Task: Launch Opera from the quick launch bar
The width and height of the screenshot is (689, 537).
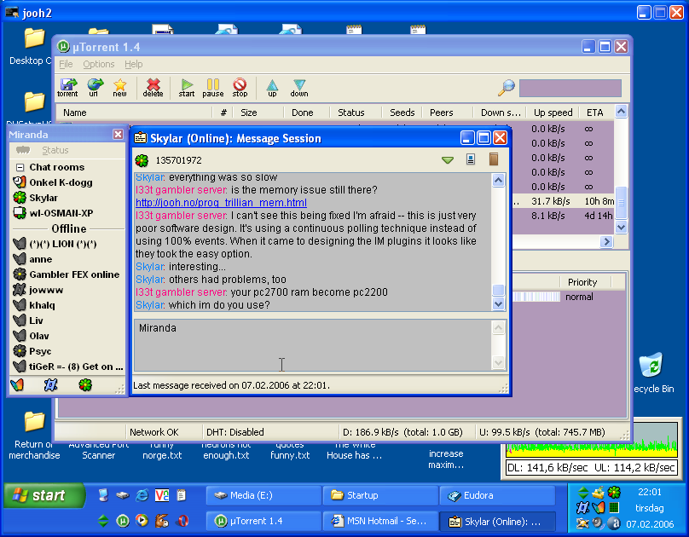Action: [x=182, y=521]
